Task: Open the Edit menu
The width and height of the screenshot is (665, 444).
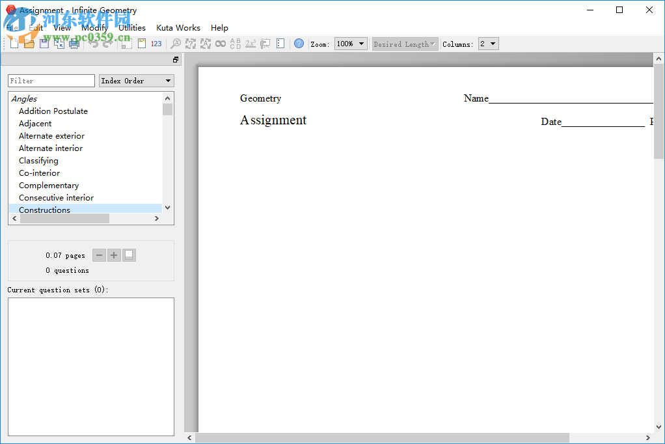Action: [x=36, y=27]
